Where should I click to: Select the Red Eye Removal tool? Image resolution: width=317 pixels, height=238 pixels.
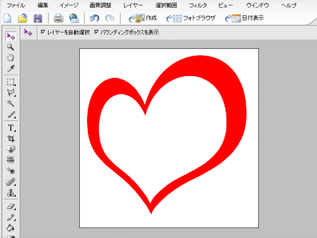coord(11,171)
